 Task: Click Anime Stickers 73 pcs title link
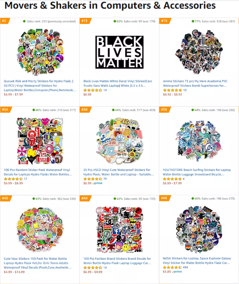click(x=195, y=83)
